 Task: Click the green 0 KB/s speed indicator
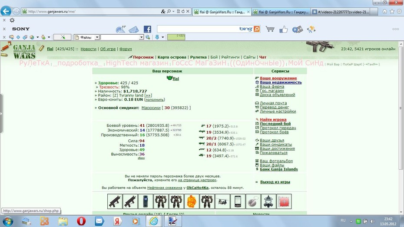click(x=176, y=37)
